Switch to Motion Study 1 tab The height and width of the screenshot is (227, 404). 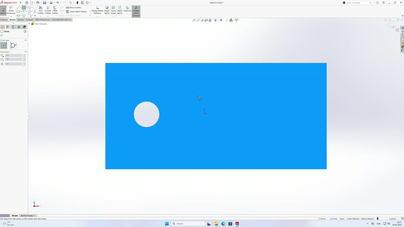[28, 216]
